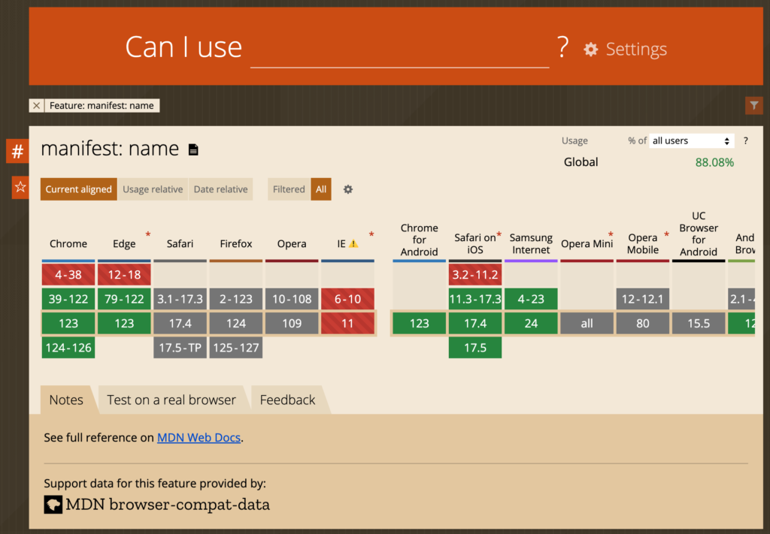Star the manifest: name feature
Image resolution: width=770 pixels, height=534 pixels.
click(20, 187)
